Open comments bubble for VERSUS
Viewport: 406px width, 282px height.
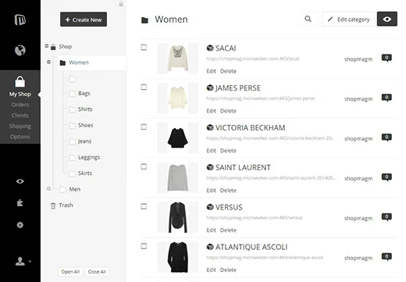click(x=386, y=217)
